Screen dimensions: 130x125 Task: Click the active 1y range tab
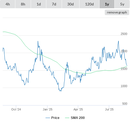click(x=107, y=4)
